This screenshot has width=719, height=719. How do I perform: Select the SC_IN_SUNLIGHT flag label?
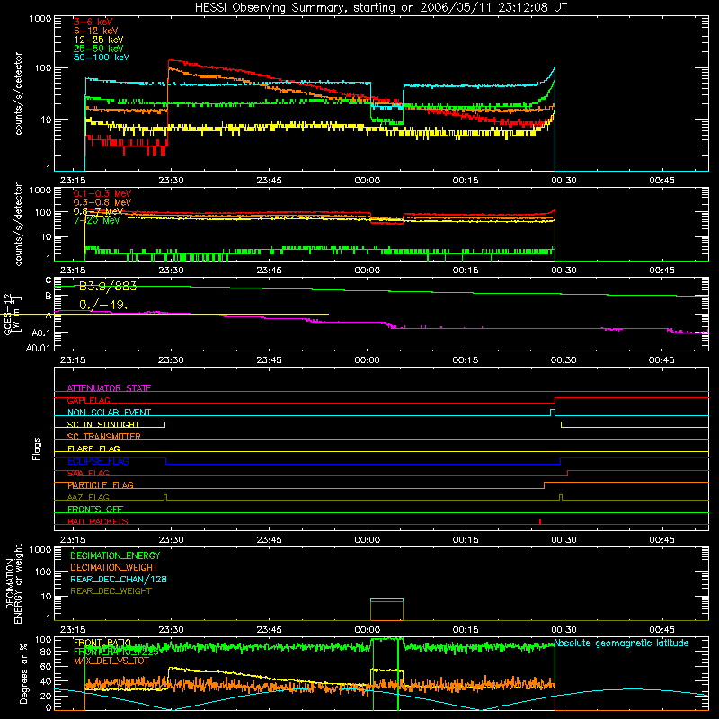coord(103,424)
